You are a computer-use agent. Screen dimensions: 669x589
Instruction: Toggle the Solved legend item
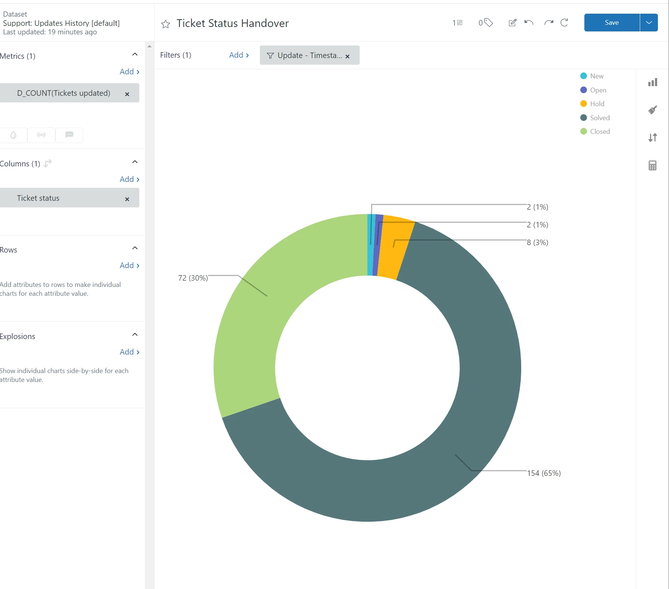(595, 118)
